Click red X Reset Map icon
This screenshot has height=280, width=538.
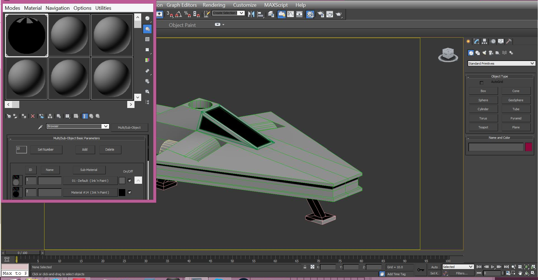[x=33, y=116]
